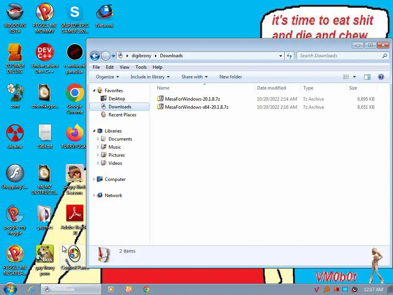Click the red V tray icon

pos(317,290)
